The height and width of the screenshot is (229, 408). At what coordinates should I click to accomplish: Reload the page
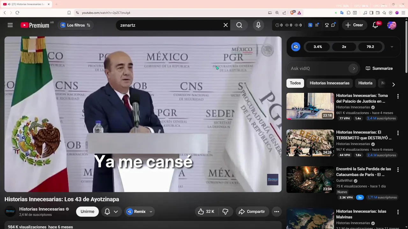(x=17, y=13)
